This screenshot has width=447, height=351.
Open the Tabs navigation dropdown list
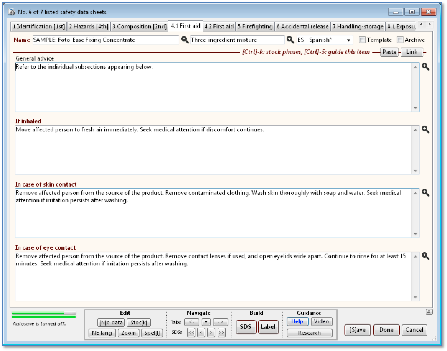pyautogui.click(x=206, y=322)
